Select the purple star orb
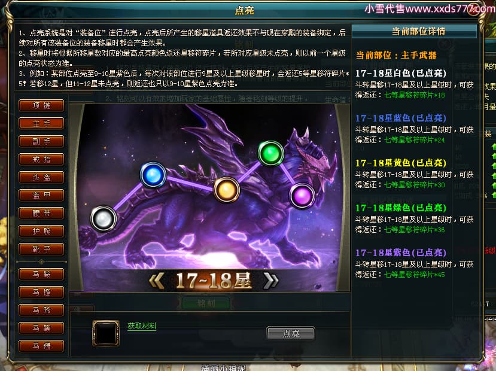The image size is (496, 371). pos(302,196)
